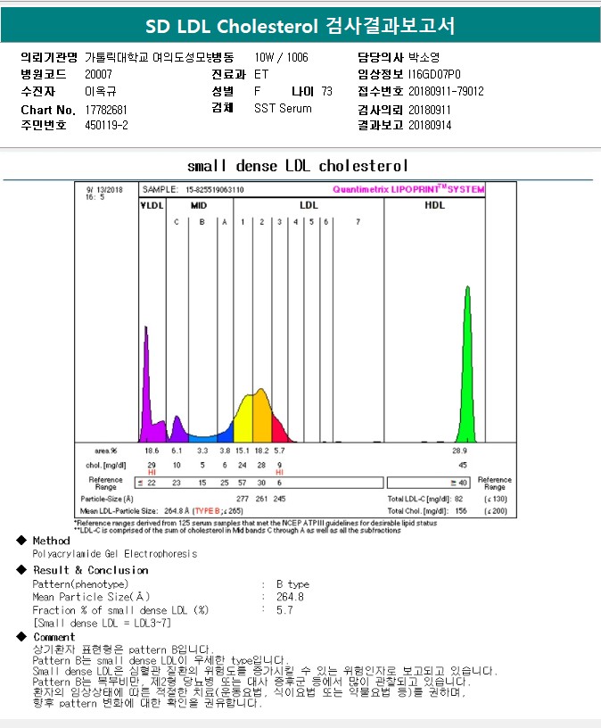The image size is (601, 728).
Task: Click test request date 20180911
Action: pos(429,110)
